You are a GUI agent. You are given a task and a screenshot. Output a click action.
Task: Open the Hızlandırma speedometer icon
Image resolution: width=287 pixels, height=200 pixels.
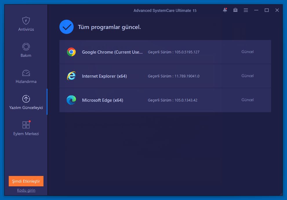coord(26,73)
